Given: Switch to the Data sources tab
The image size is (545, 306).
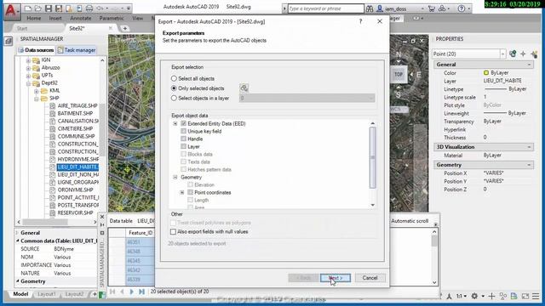Looking at the screenshot, I should pyautogui.click(x=36, y=50).
